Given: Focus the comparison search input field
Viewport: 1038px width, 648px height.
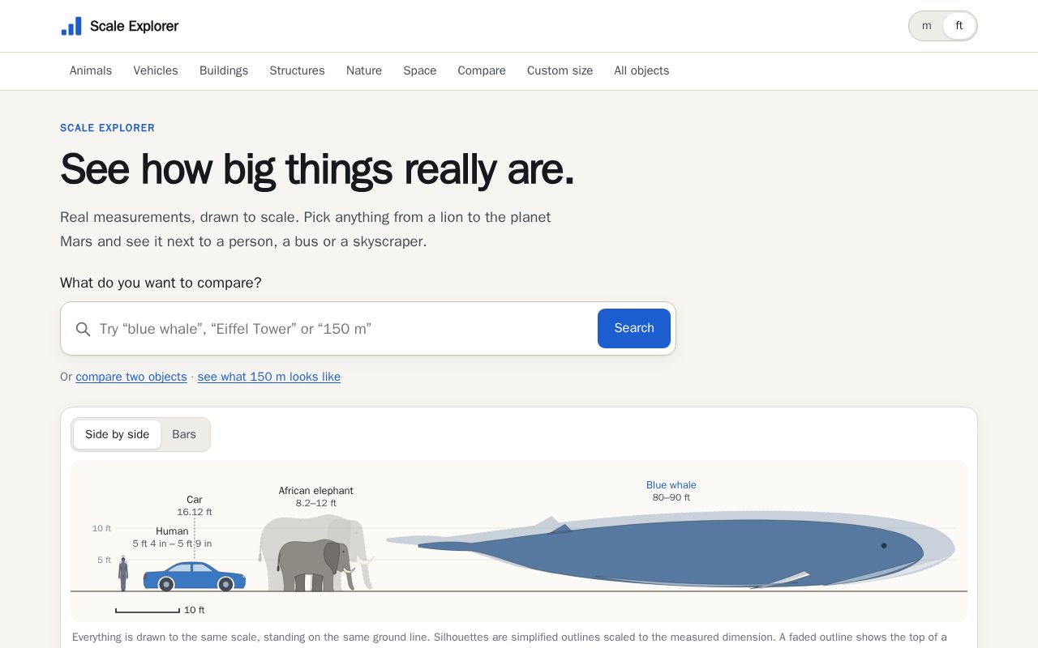Looking at the screenshot, I should coord(345,329).
